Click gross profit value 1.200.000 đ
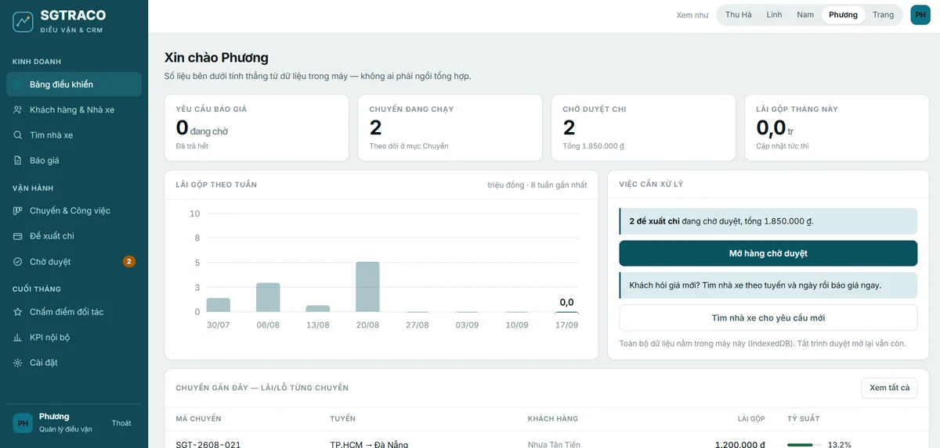 click(740, 444)
